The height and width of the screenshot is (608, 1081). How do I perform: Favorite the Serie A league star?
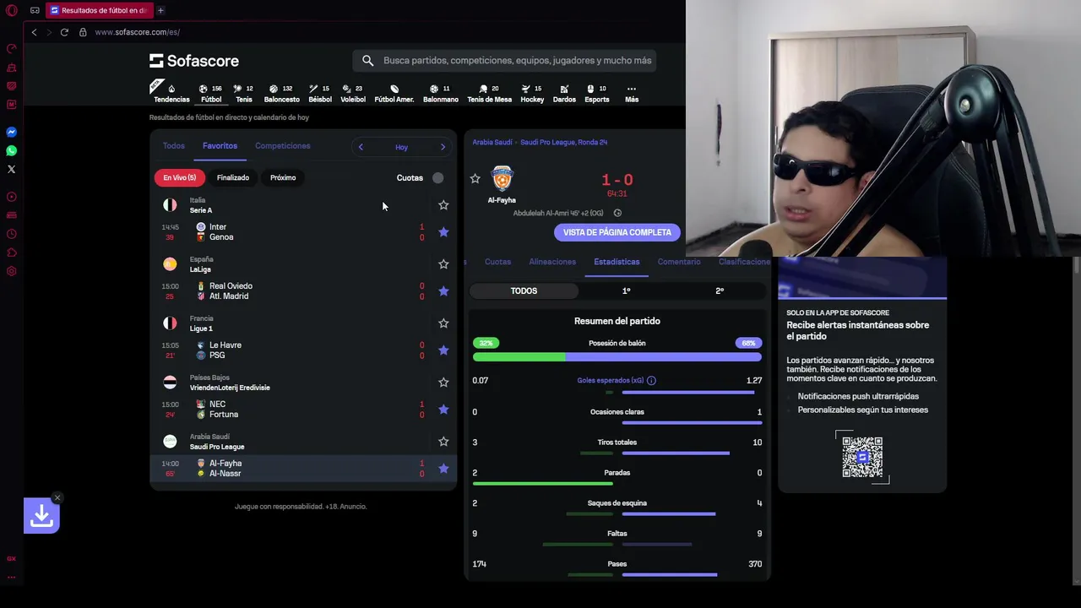443,205
